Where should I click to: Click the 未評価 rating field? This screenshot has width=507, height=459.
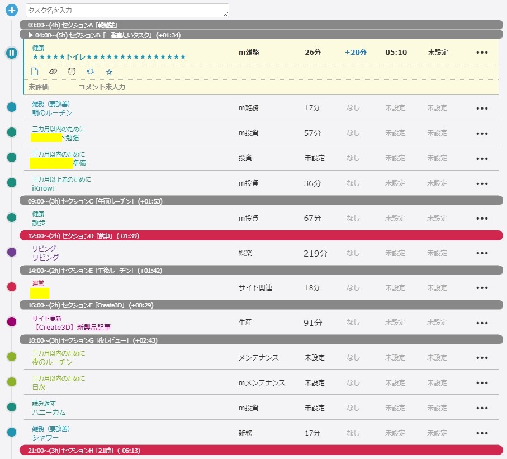[x=39, y=87]
